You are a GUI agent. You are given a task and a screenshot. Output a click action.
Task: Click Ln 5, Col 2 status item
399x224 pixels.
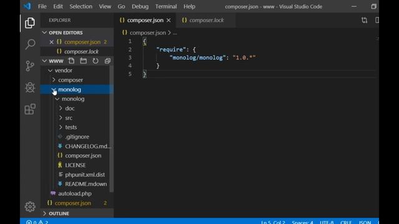273,222
